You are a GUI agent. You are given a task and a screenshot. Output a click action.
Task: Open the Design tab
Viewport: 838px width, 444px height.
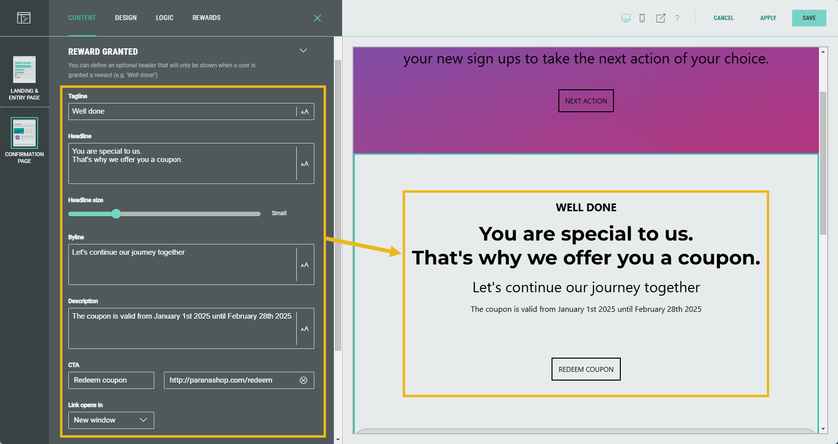pyautogui.click(x=125, y=18)
